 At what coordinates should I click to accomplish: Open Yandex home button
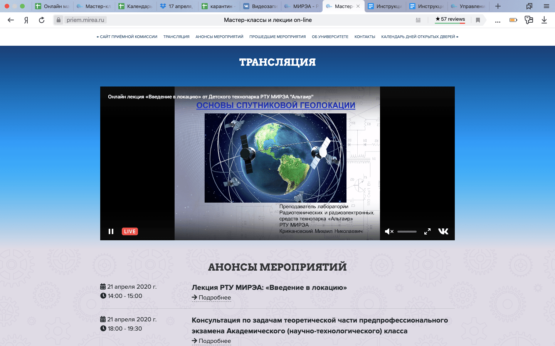[x=26, y=20]
